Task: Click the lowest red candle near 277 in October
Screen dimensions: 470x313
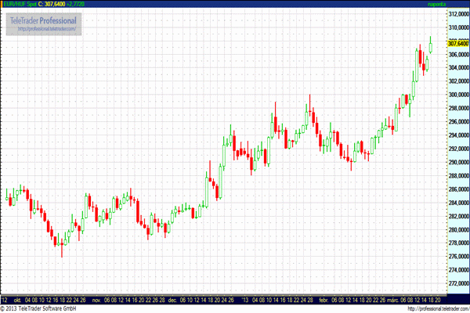Action: click(61, 245)
